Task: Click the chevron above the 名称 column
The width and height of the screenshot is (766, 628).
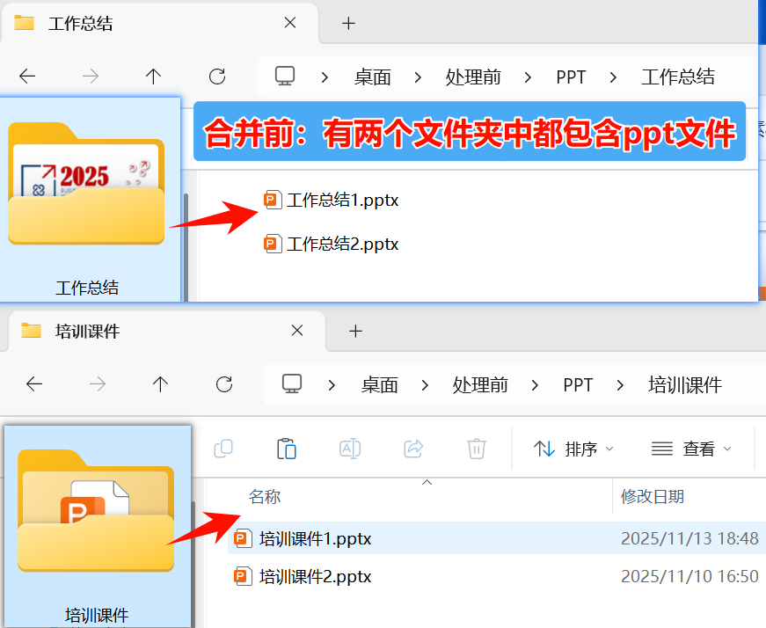Action: tap(427, 482)
